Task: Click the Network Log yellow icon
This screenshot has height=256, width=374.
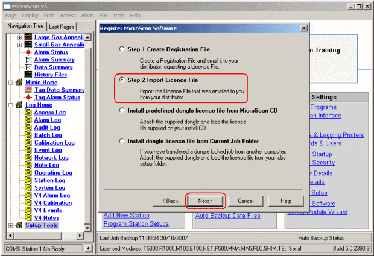Action: pos(28,158)
